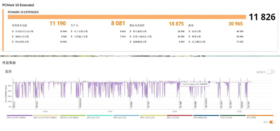Select the 常用基本功能 group heading
This screenshot has height=131, width=280.
click(x=20, y=25)
